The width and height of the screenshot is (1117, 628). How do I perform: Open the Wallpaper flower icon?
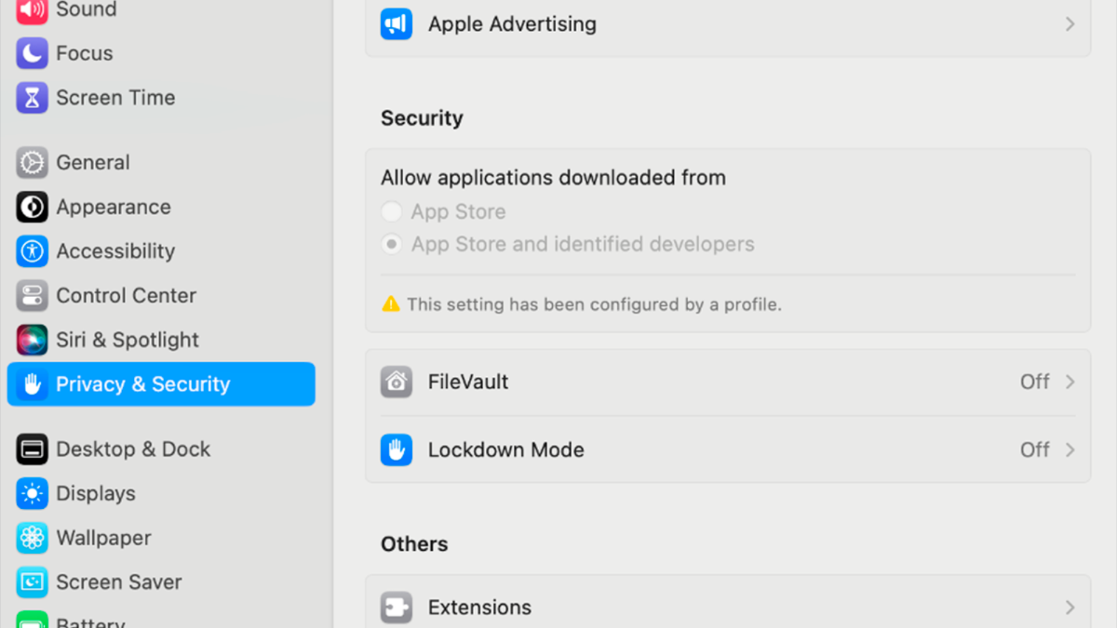(x=32, y=538)
